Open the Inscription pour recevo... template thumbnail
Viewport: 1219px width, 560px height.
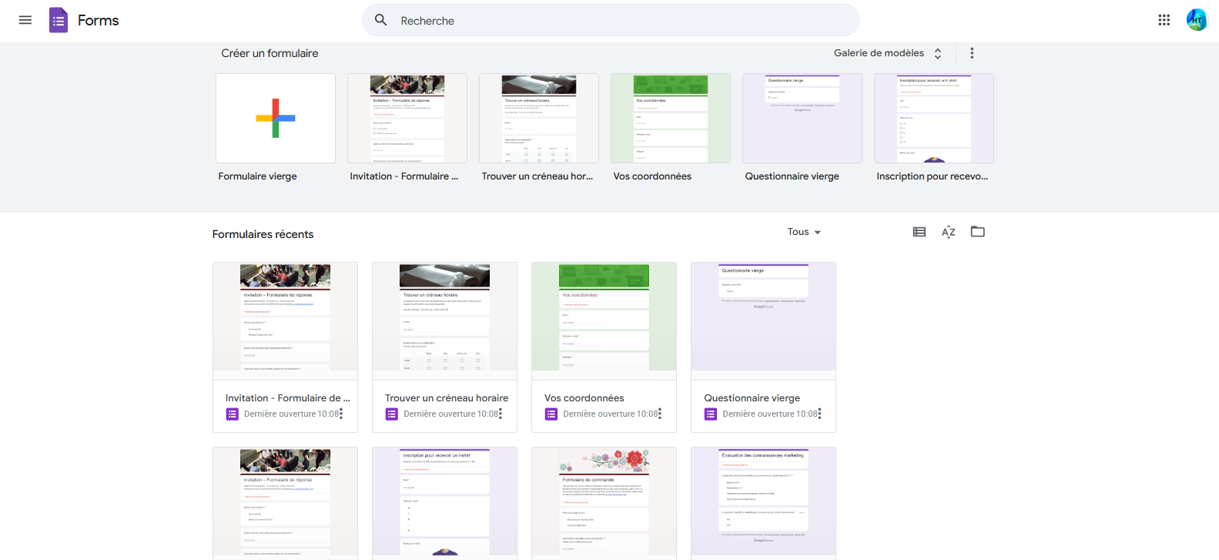coord(934,118)
